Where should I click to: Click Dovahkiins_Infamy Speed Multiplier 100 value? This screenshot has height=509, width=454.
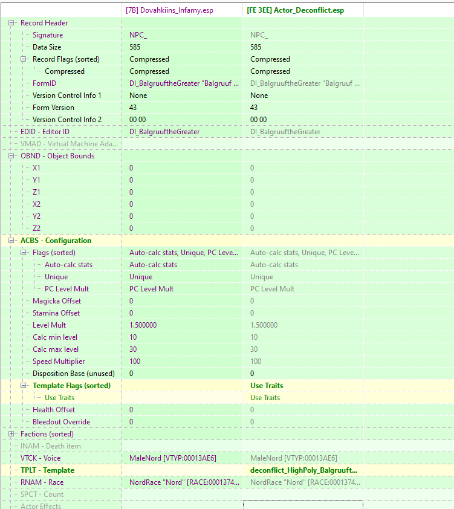coord(135,361)
